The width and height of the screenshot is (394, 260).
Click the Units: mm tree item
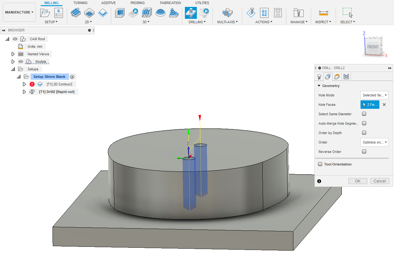[35, 46]
